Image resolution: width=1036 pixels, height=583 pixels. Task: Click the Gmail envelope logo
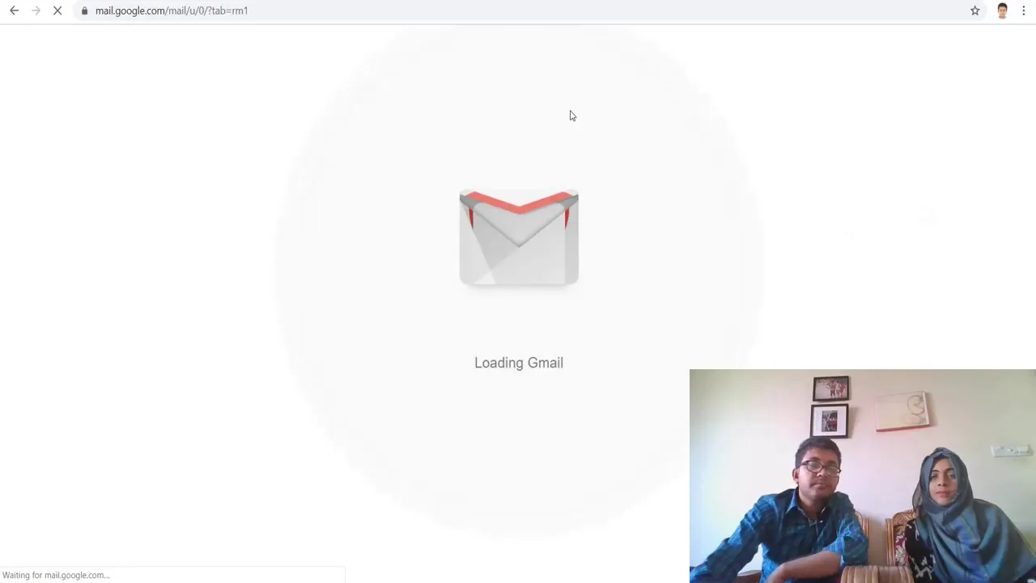coord(519,237)
